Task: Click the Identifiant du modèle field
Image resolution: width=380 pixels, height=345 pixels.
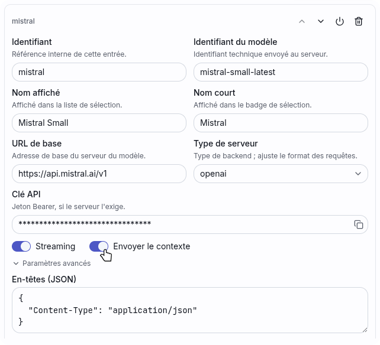Action: (x=281, y=72)
